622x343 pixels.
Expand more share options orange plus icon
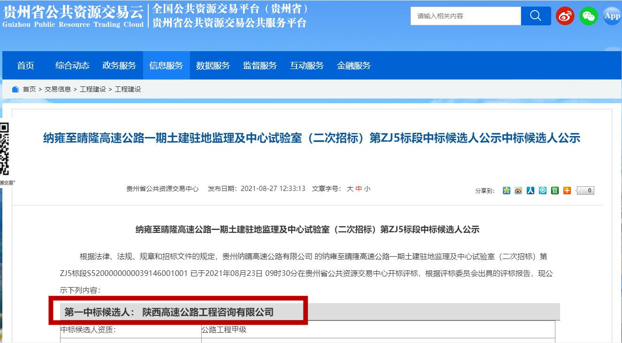pos(567,191)
